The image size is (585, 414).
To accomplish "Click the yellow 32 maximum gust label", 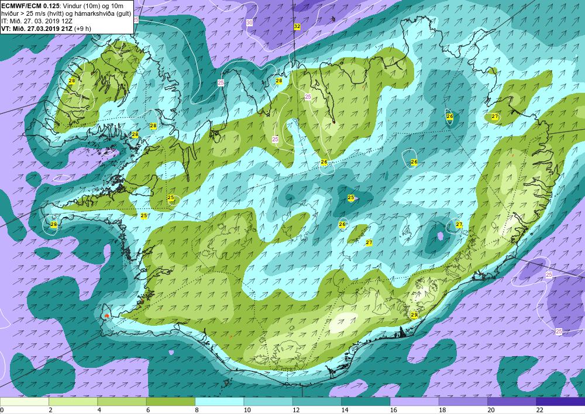I will click(297, 26).
